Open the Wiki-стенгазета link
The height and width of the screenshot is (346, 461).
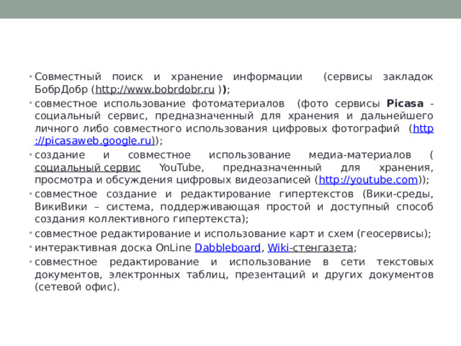(x=310, y=247)
